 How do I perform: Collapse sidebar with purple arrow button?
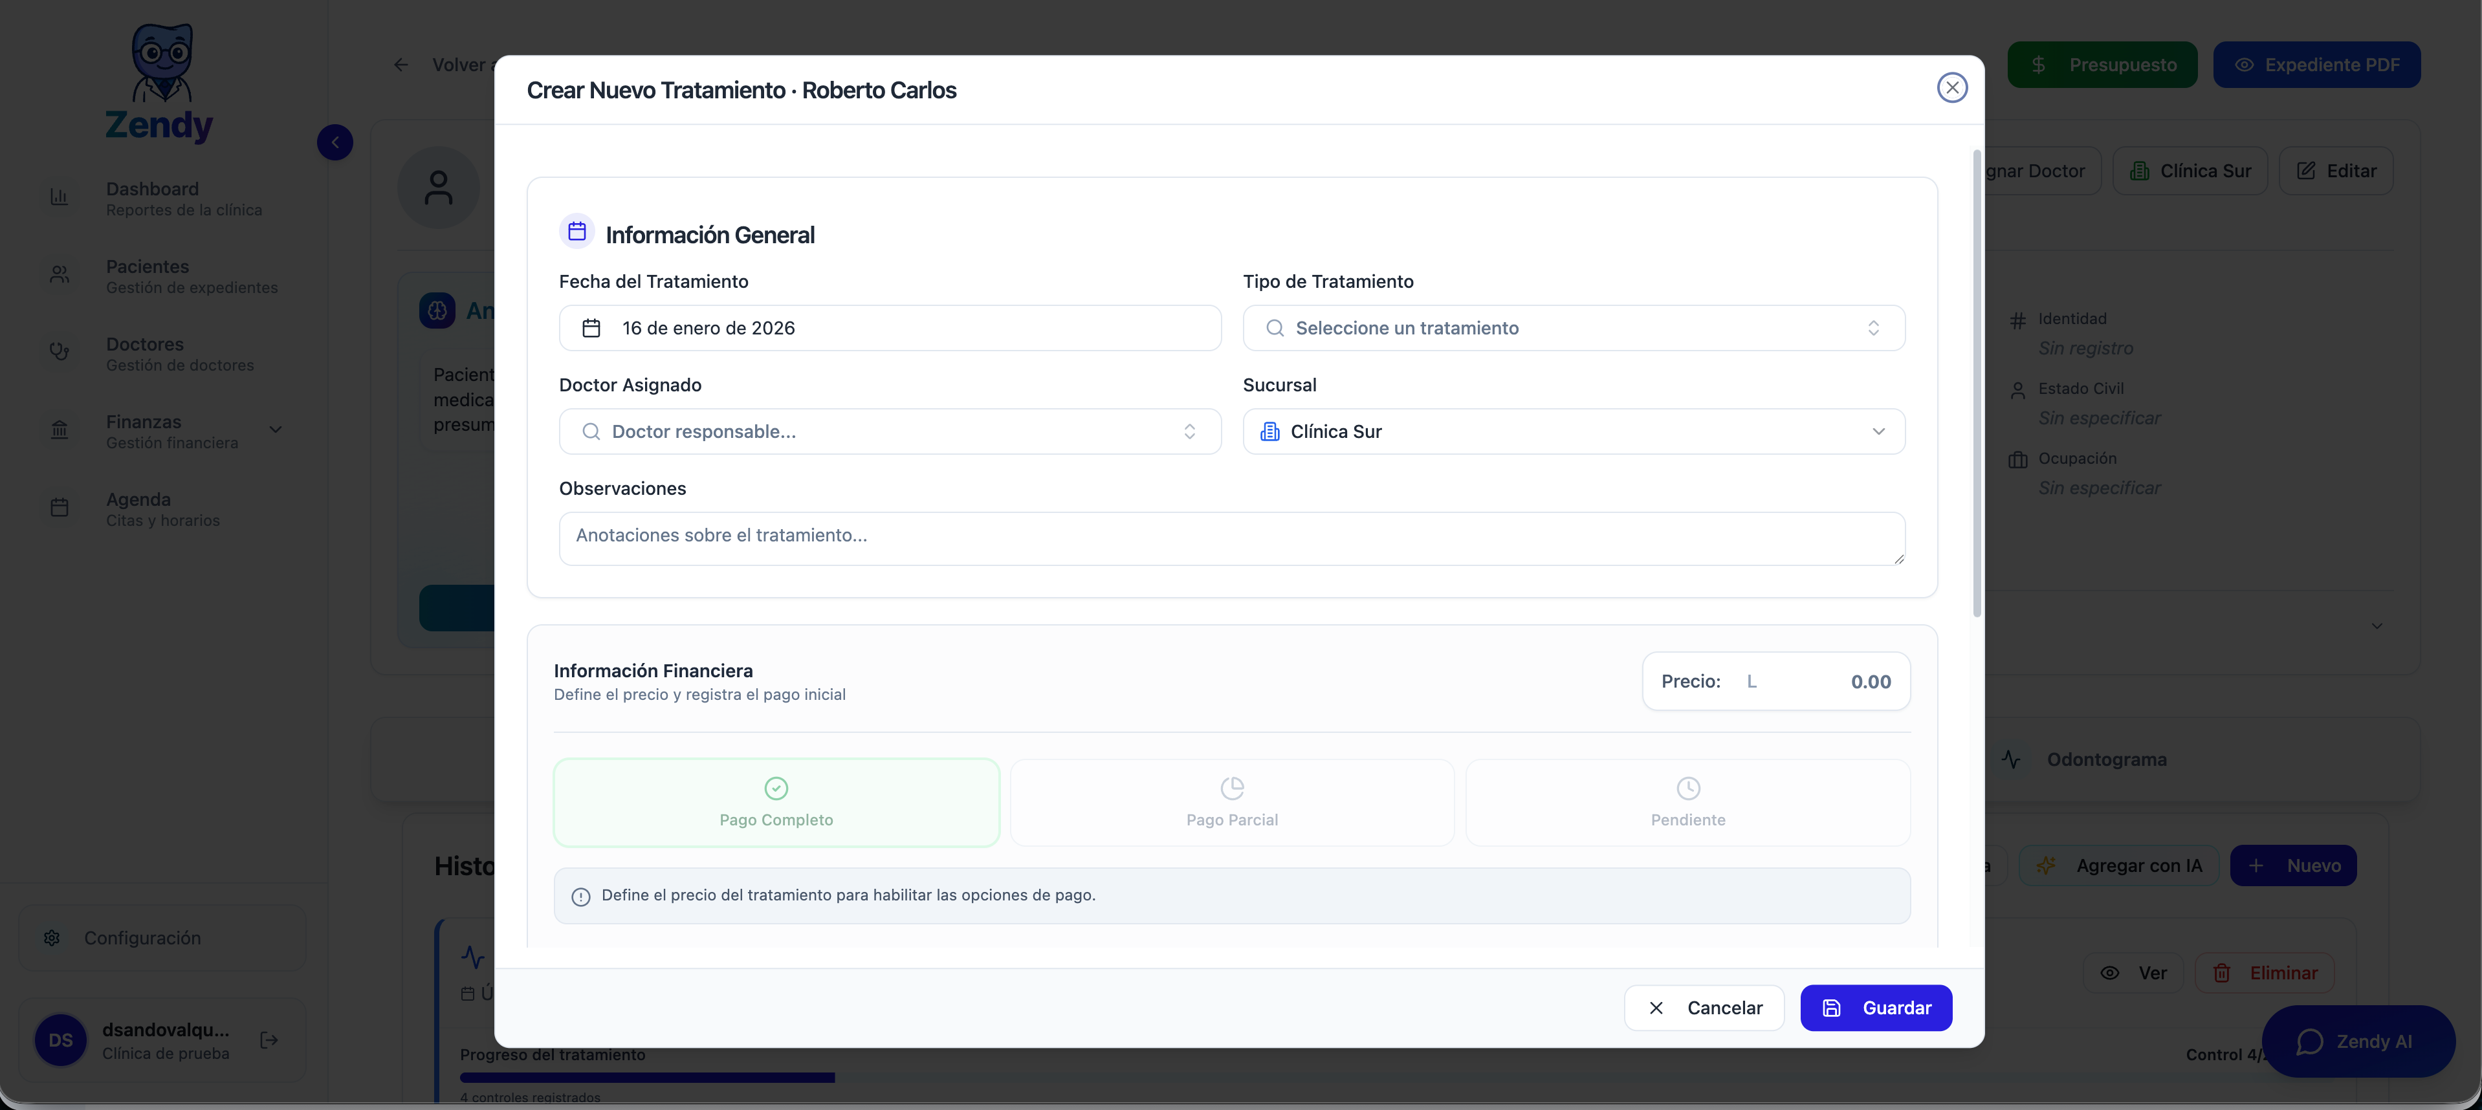(x=335, y=142)
